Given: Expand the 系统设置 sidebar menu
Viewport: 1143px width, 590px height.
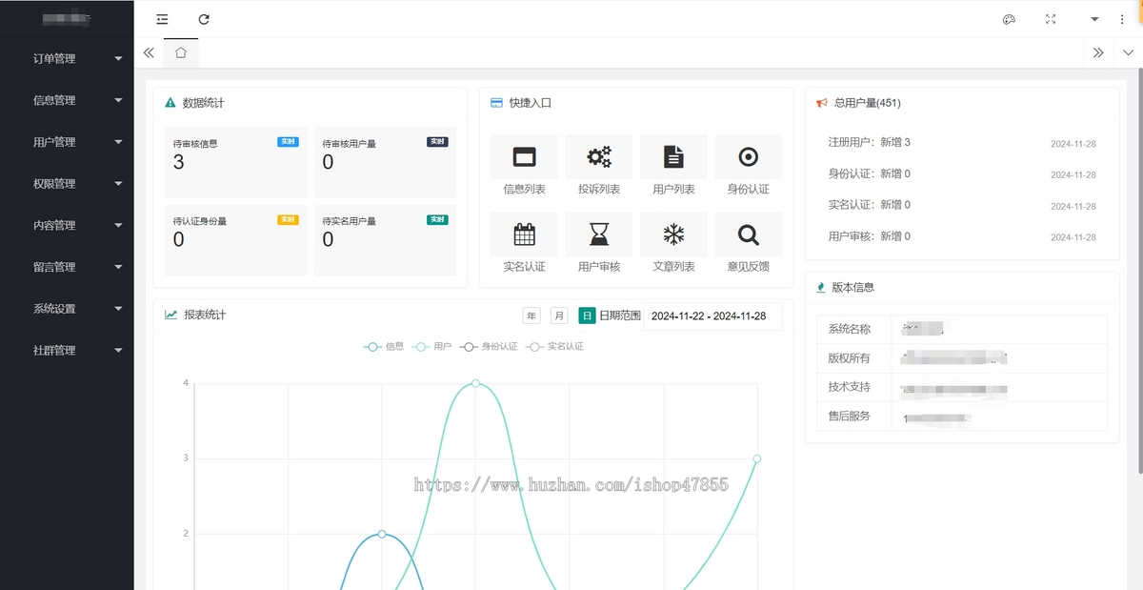Looking at the screenshot, I should [x=67, y=309].
